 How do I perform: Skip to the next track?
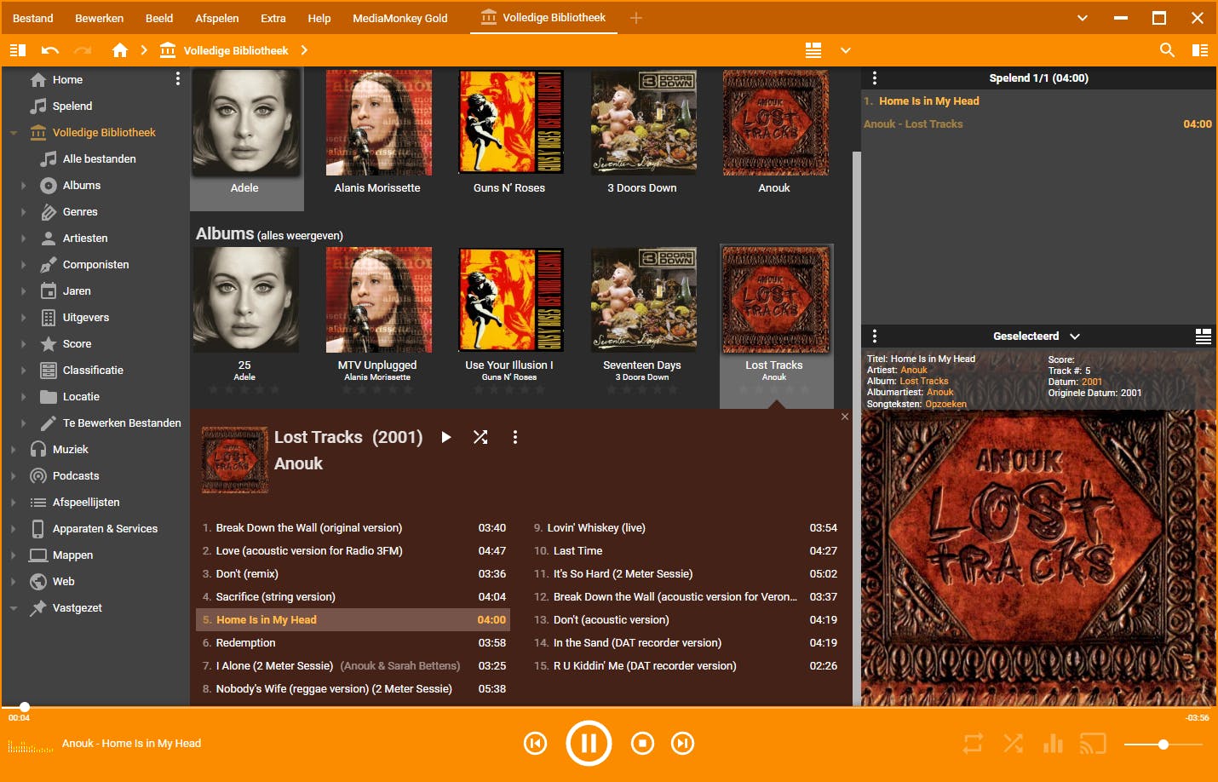coord(682,744)
